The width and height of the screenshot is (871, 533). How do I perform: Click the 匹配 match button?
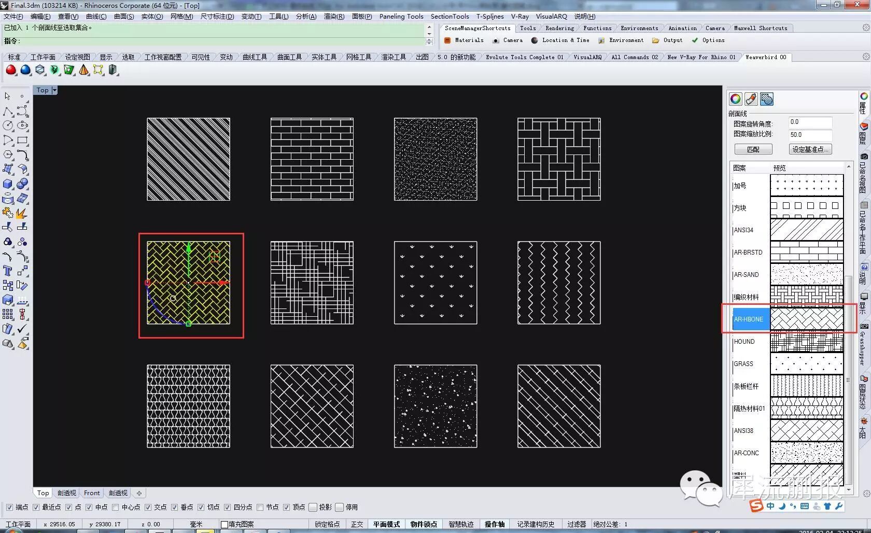coord(753,149)
